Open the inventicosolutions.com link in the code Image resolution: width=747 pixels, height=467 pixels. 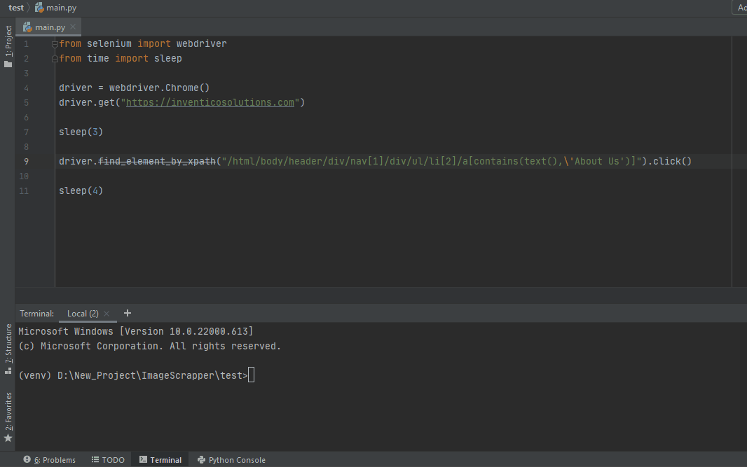click(x=210, y=102)
